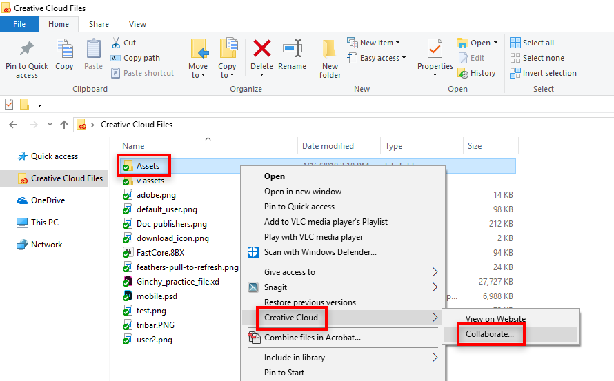Screen dimensions: 614x381
Task: Click the Back navigation arrow
Action: (13, 125)
